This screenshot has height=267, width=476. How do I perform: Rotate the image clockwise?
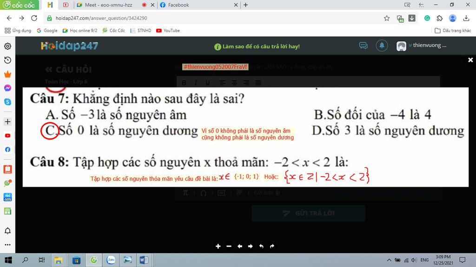272,246
